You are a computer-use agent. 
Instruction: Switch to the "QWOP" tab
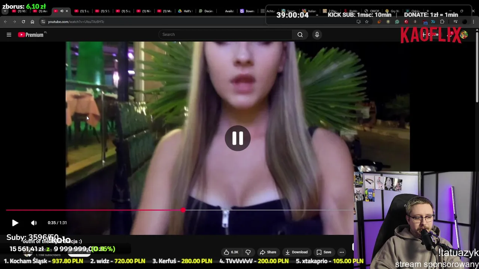pyautogui.click(x=372, y=11)
